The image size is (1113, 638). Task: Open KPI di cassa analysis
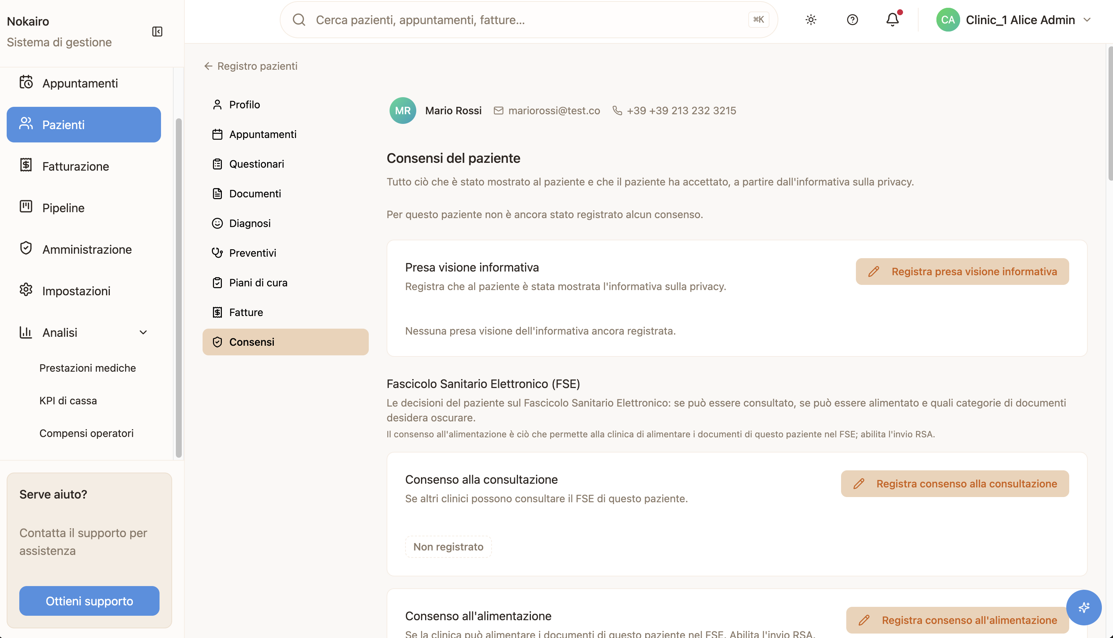point(68,401)
